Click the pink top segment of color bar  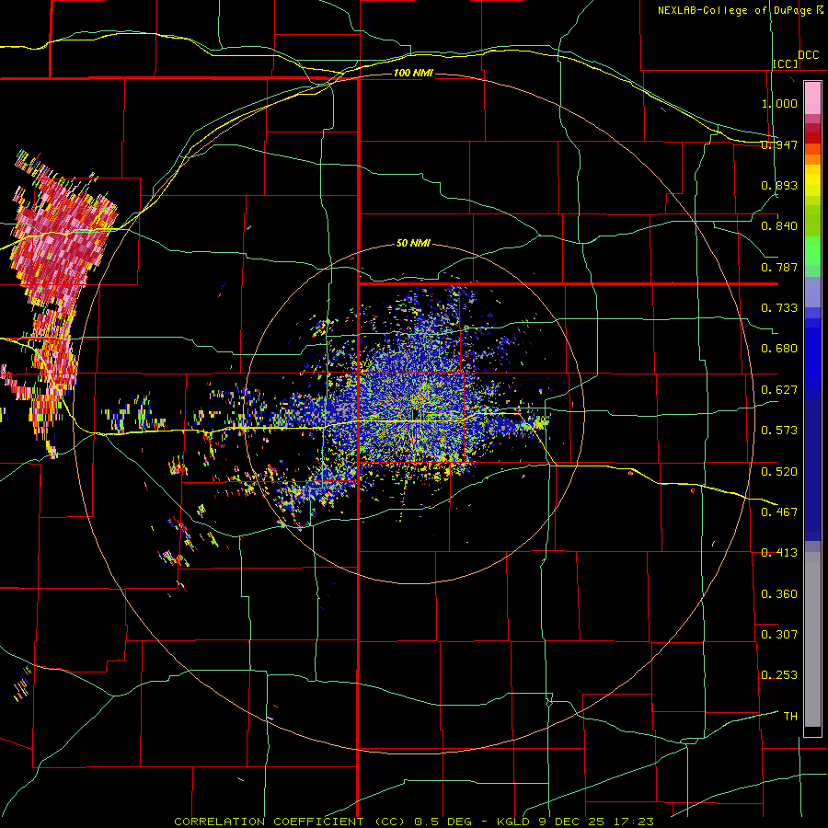coord(812,98)
